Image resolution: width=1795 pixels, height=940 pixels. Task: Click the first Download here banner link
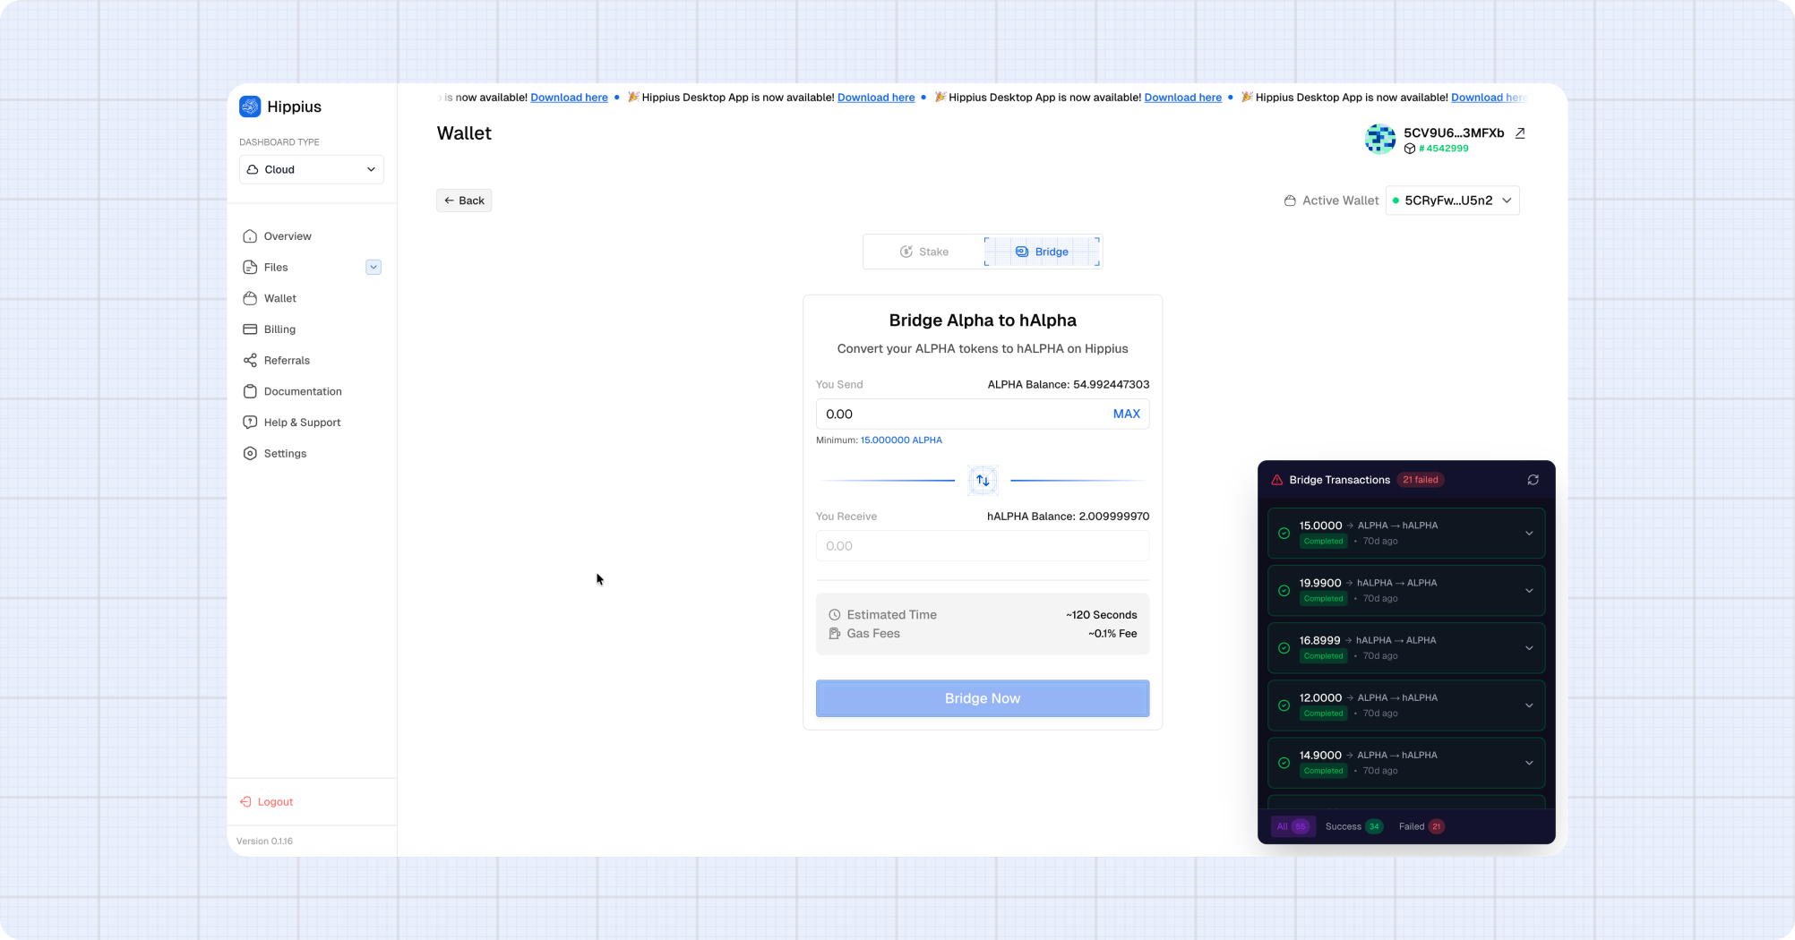click(569, 98)
